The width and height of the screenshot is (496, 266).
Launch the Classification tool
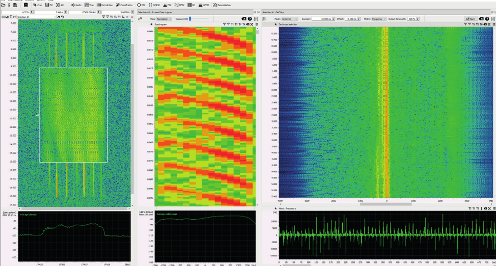(124, 5)
